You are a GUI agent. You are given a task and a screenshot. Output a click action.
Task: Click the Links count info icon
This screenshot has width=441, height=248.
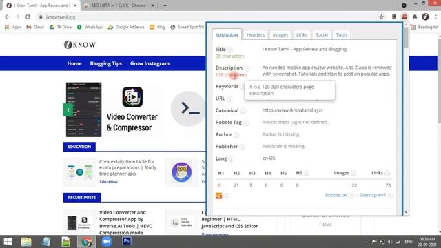(387, 173)
